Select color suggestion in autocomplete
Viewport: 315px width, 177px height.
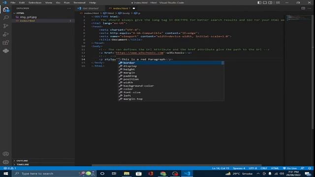(171, 89)
